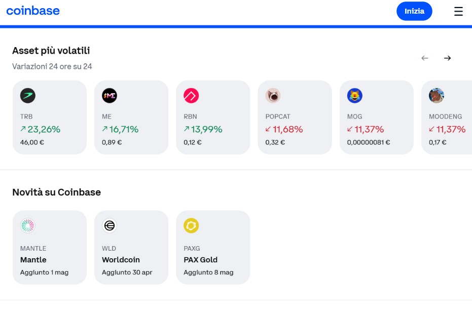Click the POPCAT coin icon
This screenshot has width=472, height=318.
pyautogui.click(x=273, y=96)
